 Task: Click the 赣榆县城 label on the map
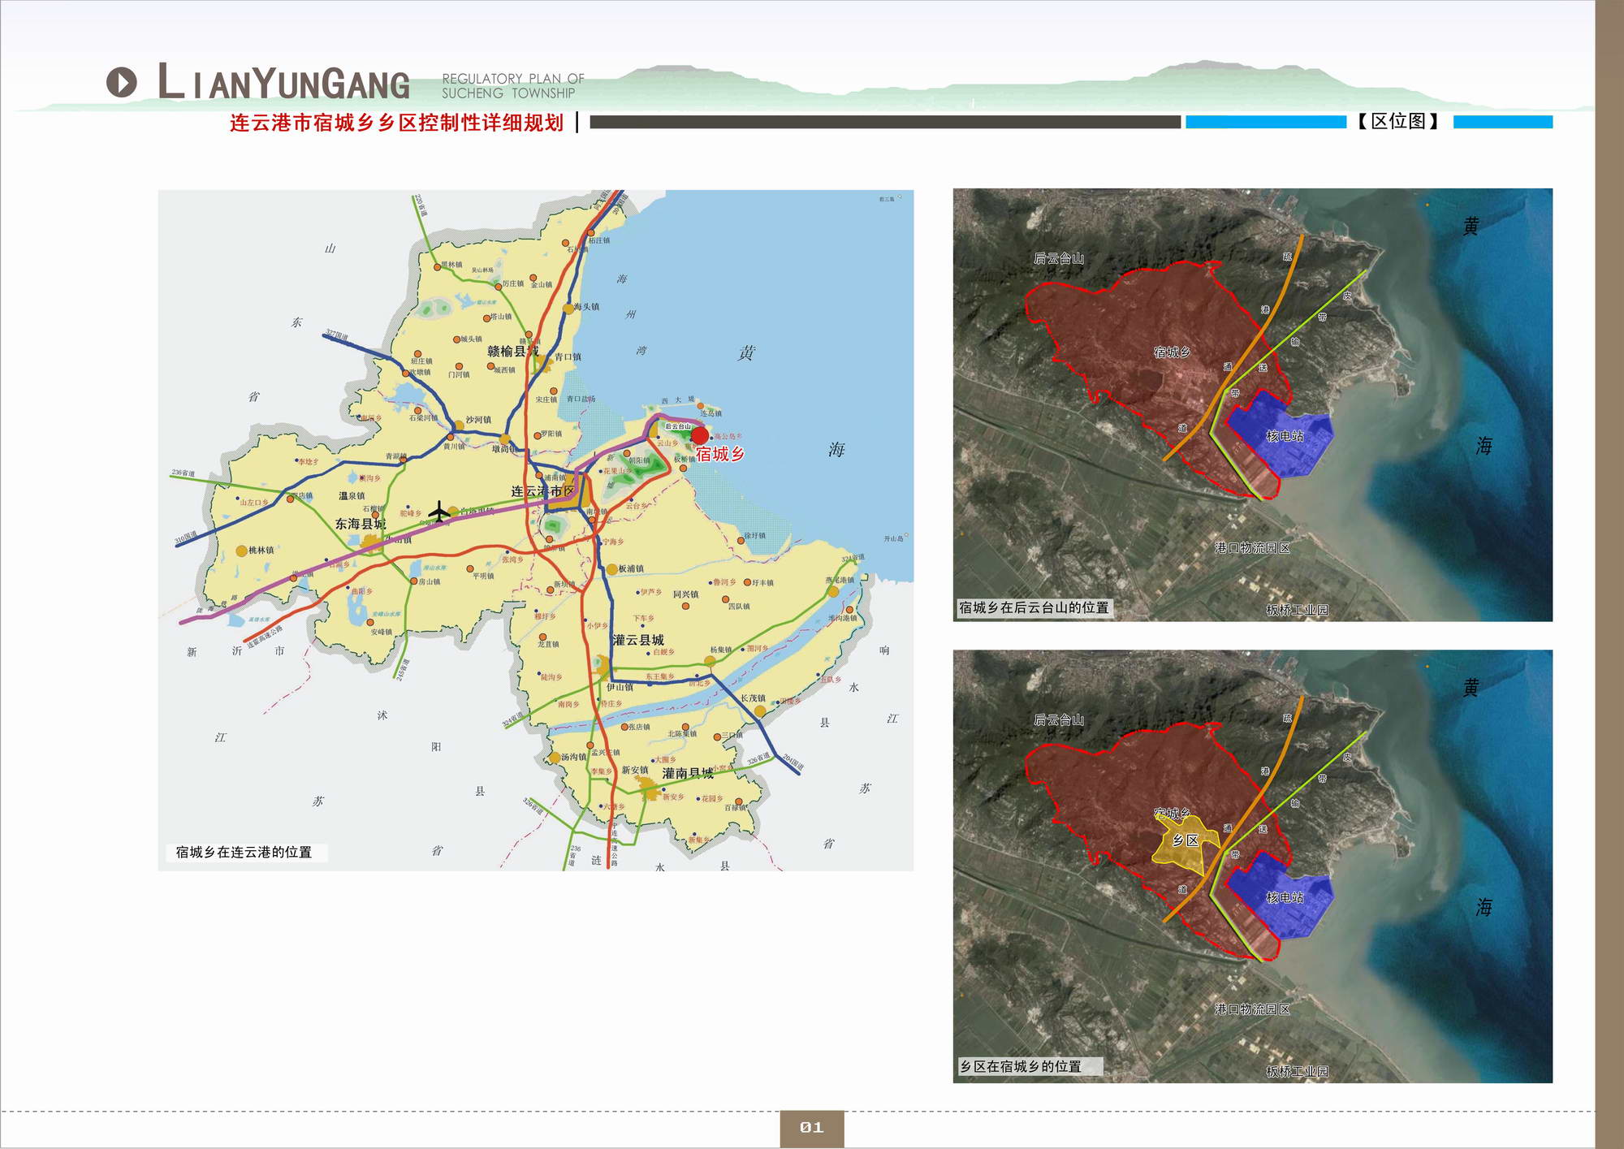[x=512, y=351]
